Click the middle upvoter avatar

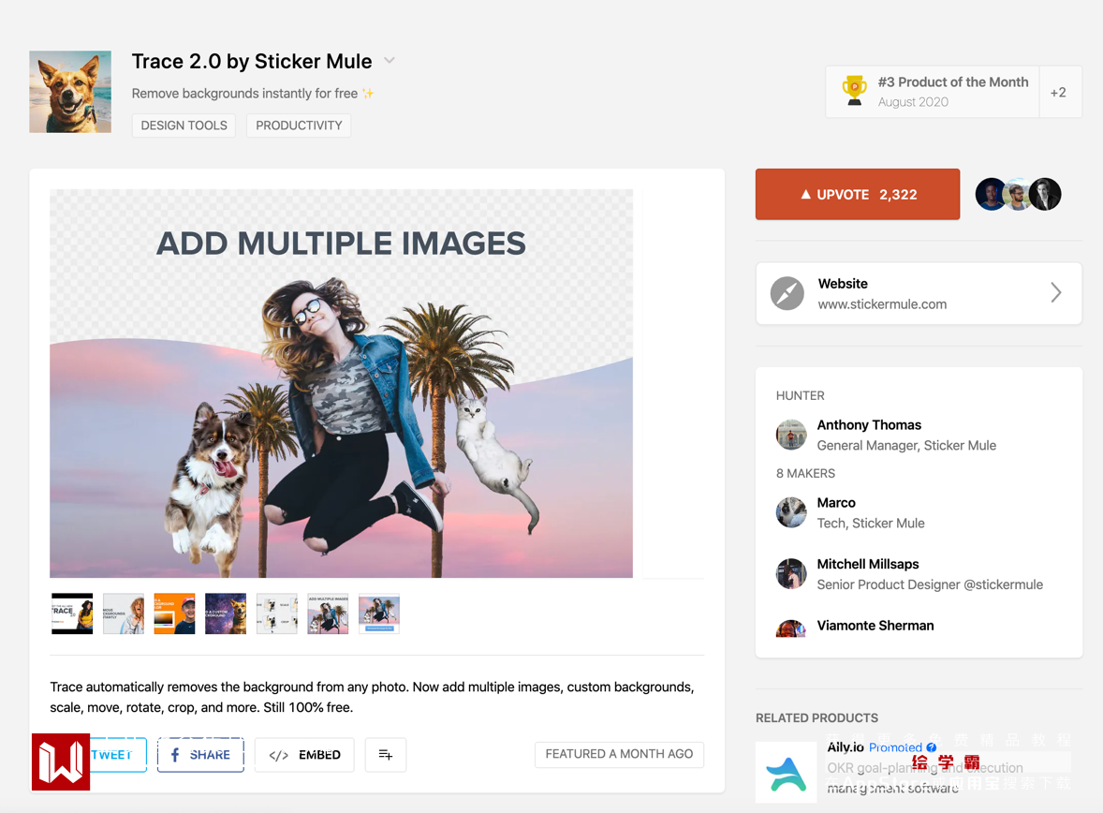coord(1017,194)
